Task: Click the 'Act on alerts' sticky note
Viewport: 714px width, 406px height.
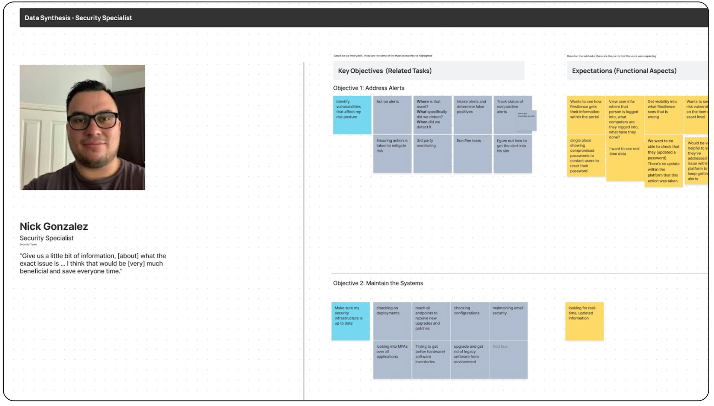Action: click(x=392, y=115)
